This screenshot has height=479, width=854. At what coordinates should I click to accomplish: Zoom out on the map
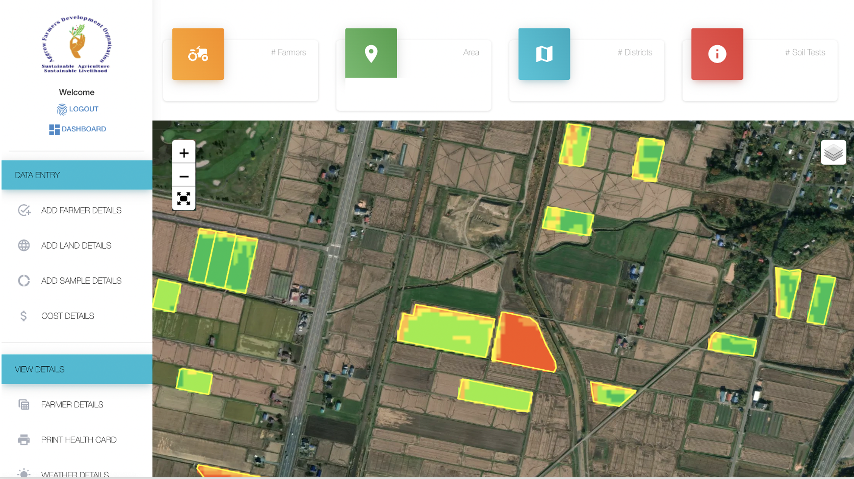[x=184, y=176]
